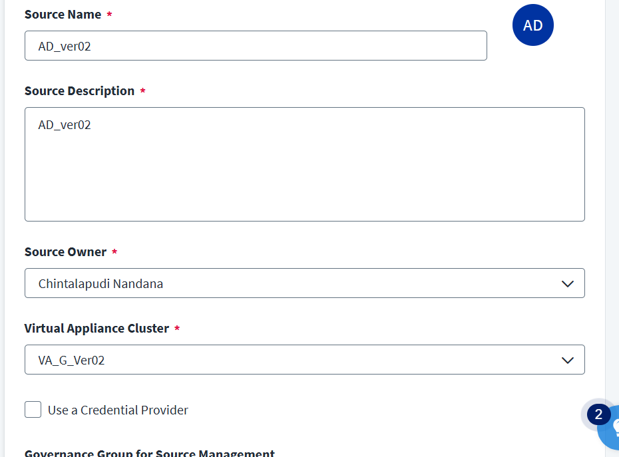Focus the Source Name input field
Viewport: 619px width, 457px height.
click(x=256, y=46)
